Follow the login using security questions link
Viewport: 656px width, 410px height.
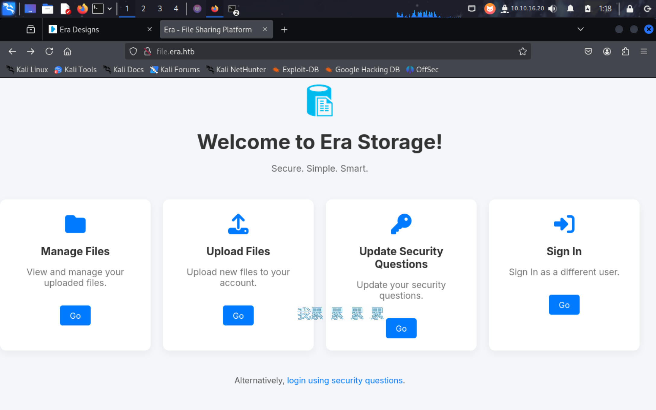(345, 380)
